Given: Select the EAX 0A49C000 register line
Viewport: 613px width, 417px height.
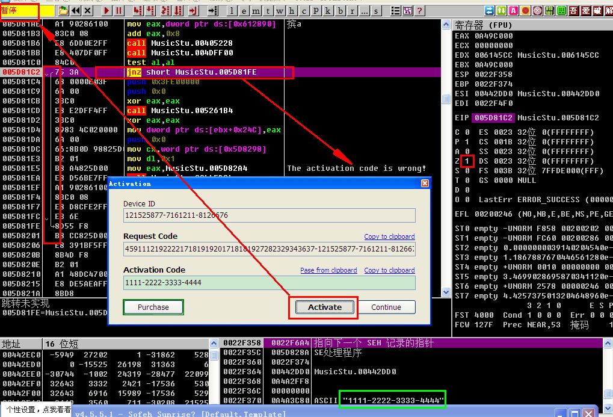Looking at the screenshot, I should click(484, 36).
